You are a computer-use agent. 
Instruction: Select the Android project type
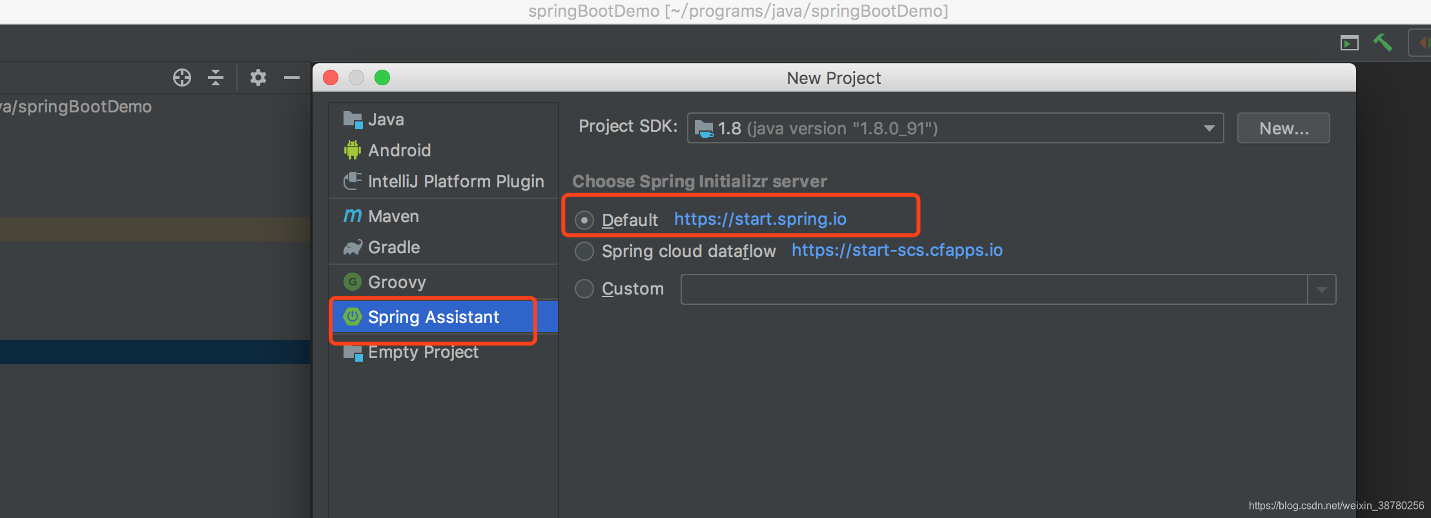point(444,150)
